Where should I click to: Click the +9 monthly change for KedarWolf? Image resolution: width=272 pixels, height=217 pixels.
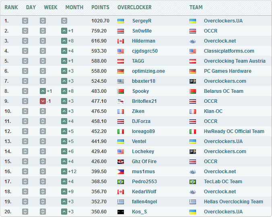[71, 192]
